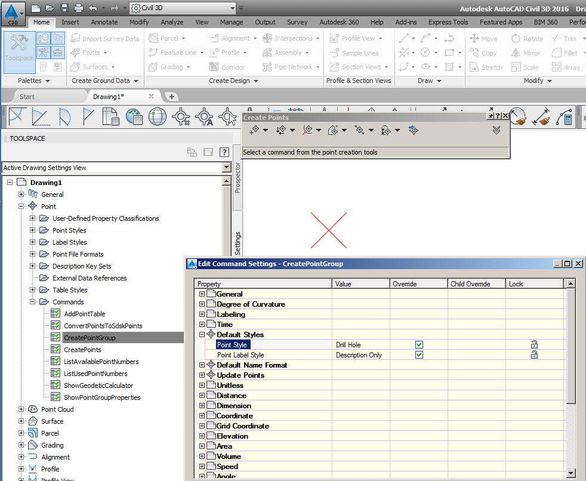This screenshot has width=586, height=481.
Task: Open the Annotate ribbon tab
Action: (104, 22)
